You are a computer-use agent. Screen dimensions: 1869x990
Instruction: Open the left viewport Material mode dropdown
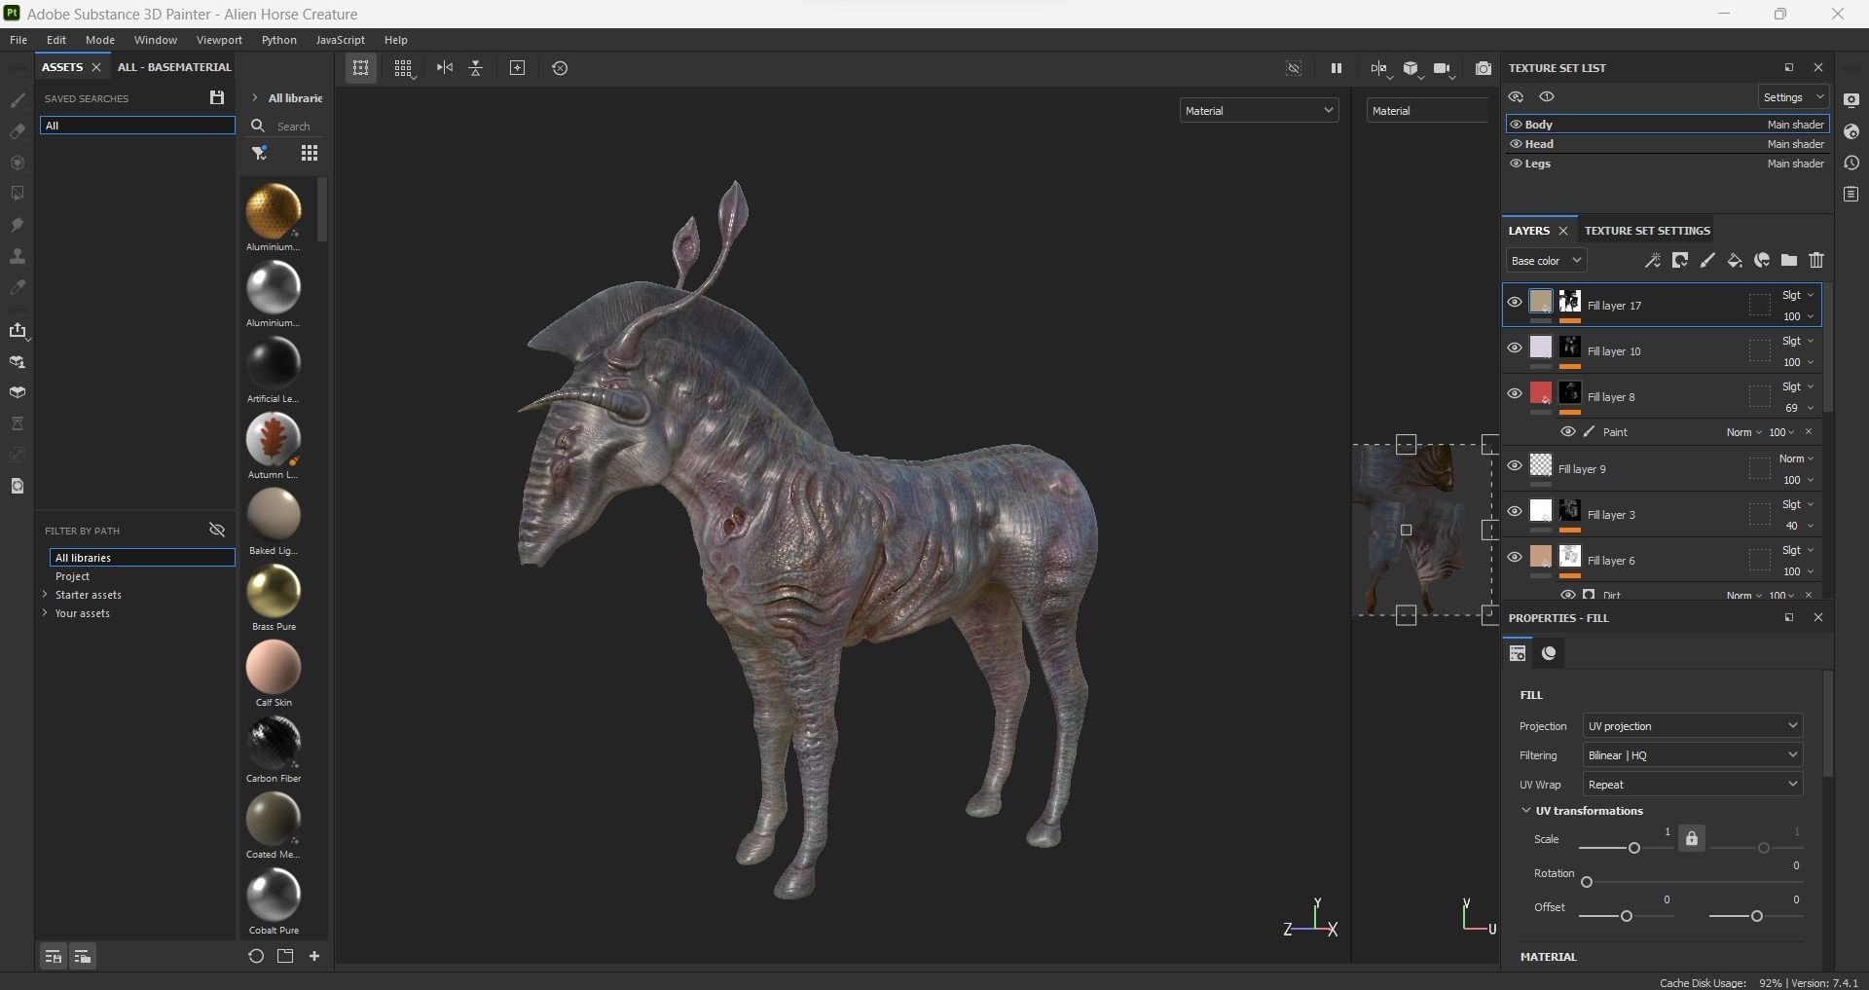tap(1259, 111)
